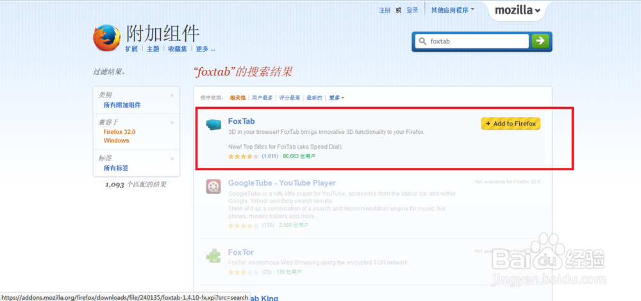641x301 pixels.
Task: Click the status bar download URL
Action: pos(124,297)
